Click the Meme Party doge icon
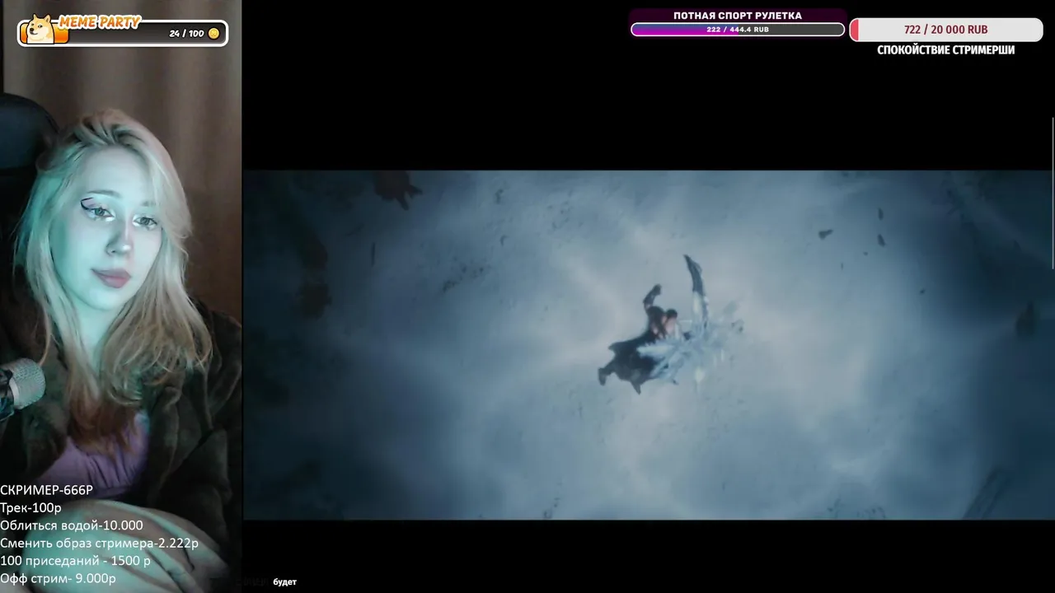The height and width of the screenshot is (593, 1055). click(39, 29)
